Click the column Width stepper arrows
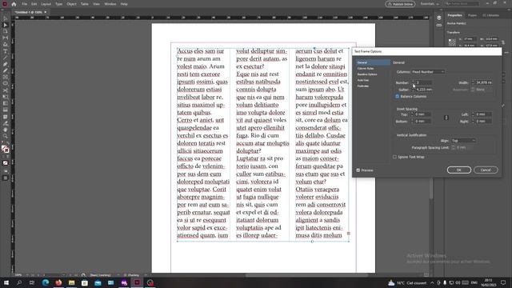Image resolution: width=512 pixels, height=288 pixels. coord(473,82)
